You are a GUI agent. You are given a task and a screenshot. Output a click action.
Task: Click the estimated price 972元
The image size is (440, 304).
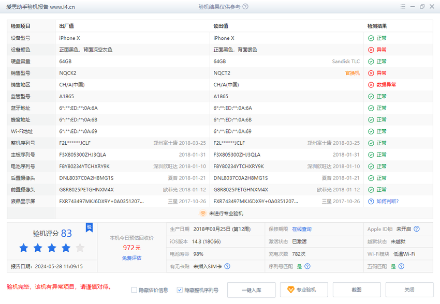pos(131,248)
